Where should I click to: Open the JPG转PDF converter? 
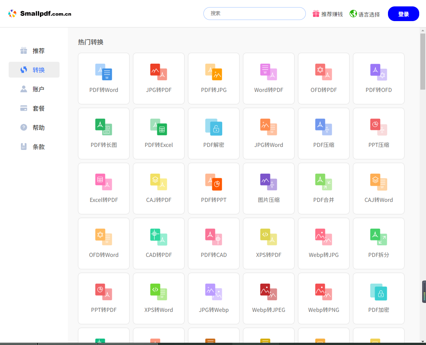(159, 78)
